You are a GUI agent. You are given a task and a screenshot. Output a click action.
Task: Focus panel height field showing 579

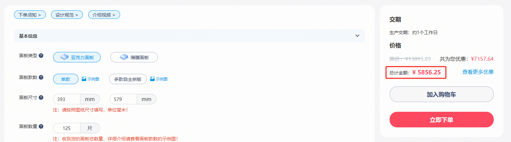123,99
